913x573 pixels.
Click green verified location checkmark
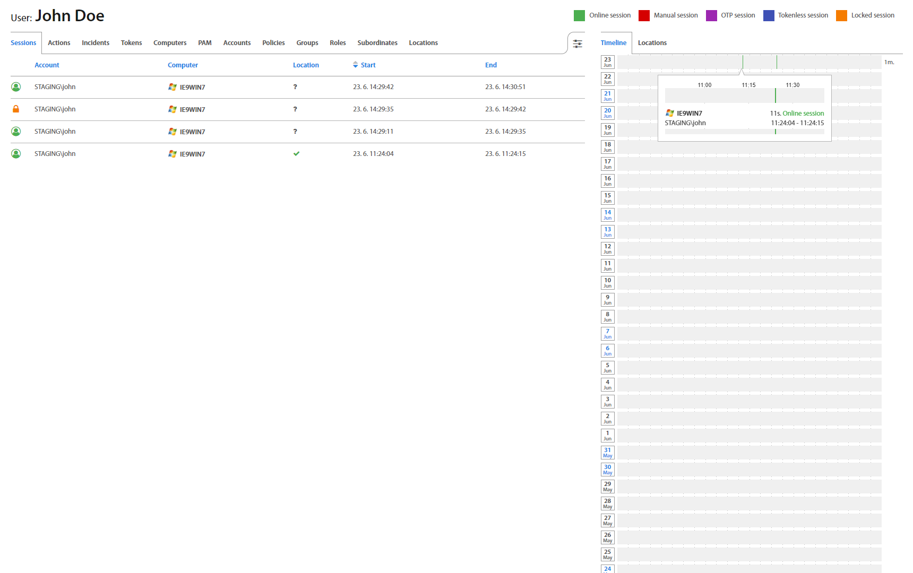click(x=296, y=154)
